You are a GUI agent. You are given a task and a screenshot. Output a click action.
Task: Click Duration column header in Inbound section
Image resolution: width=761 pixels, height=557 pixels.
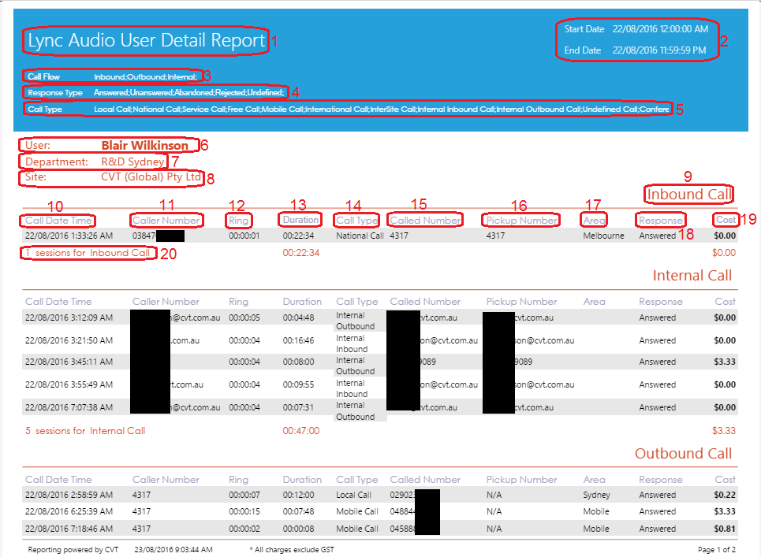301,220
